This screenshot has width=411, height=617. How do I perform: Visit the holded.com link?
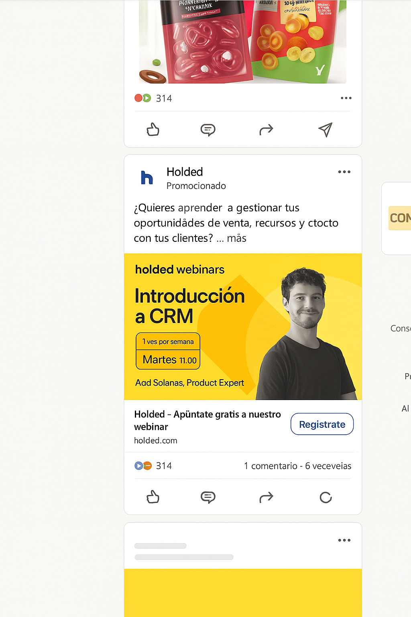(x=156, y=440)
